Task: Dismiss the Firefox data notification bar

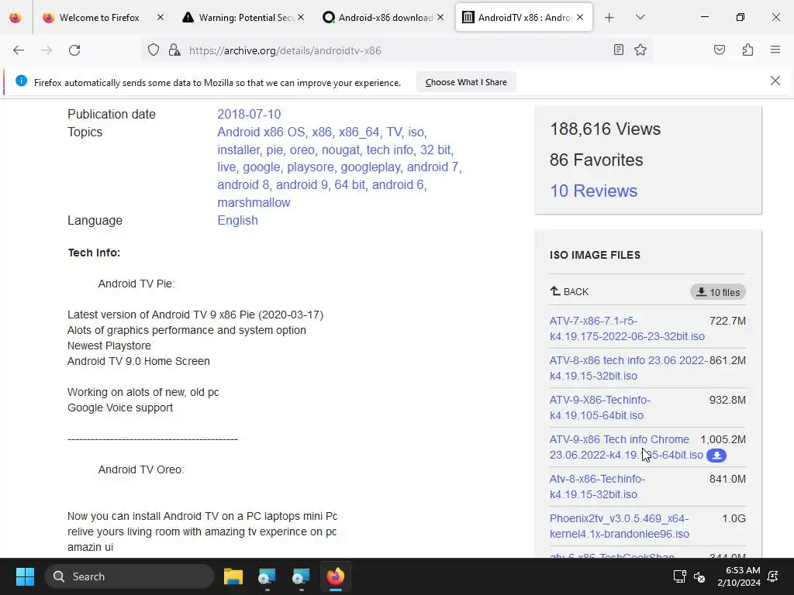Action: click(775, 81)
